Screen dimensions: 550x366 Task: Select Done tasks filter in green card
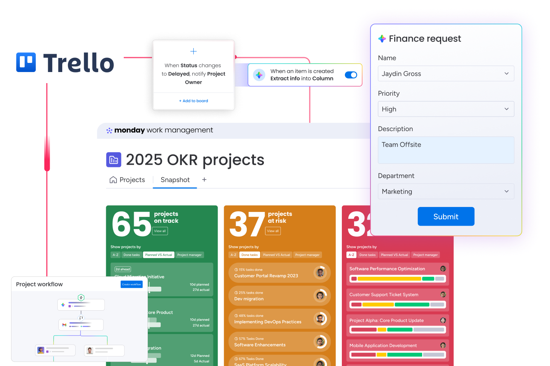coord(131,255)
